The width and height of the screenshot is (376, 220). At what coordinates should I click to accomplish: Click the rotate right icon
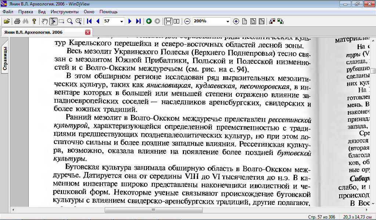pyautogui.click(x=281, y=21)
